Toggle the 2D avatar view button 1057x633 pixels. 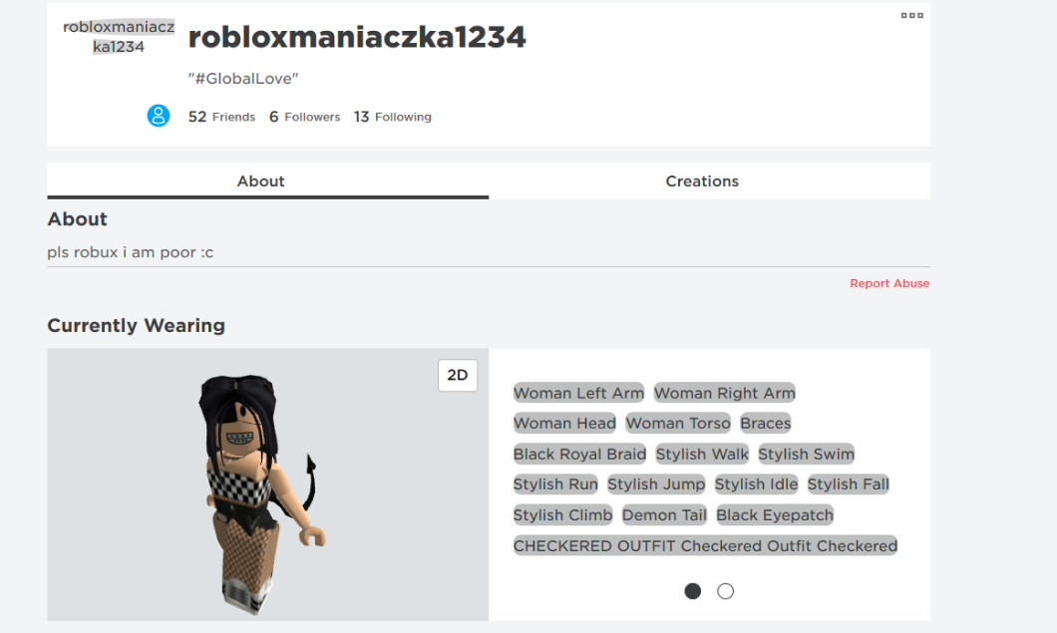(458, 375)
